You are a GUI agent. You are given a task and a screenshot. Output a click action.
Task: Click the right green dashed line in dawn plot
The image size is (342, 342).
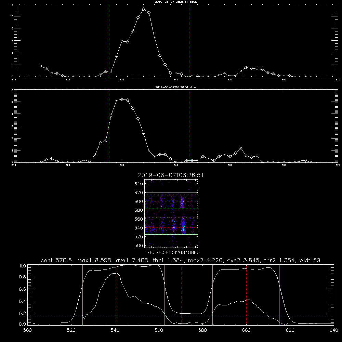(189, 40)
